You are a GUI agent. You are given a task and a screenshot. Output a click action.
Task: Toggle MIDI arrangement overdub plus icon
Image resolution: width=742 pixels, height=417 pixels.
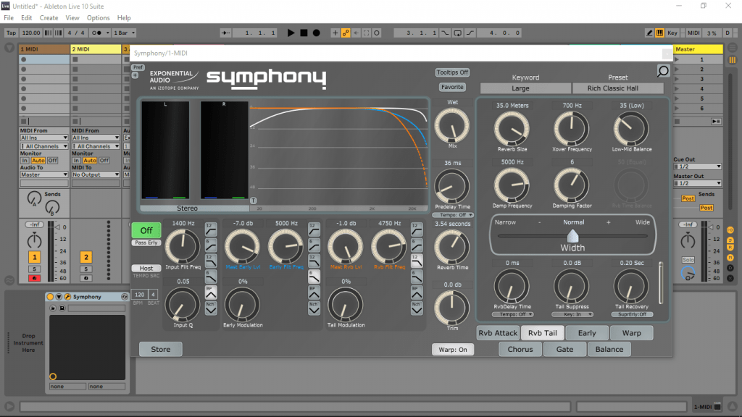point(335,33)
